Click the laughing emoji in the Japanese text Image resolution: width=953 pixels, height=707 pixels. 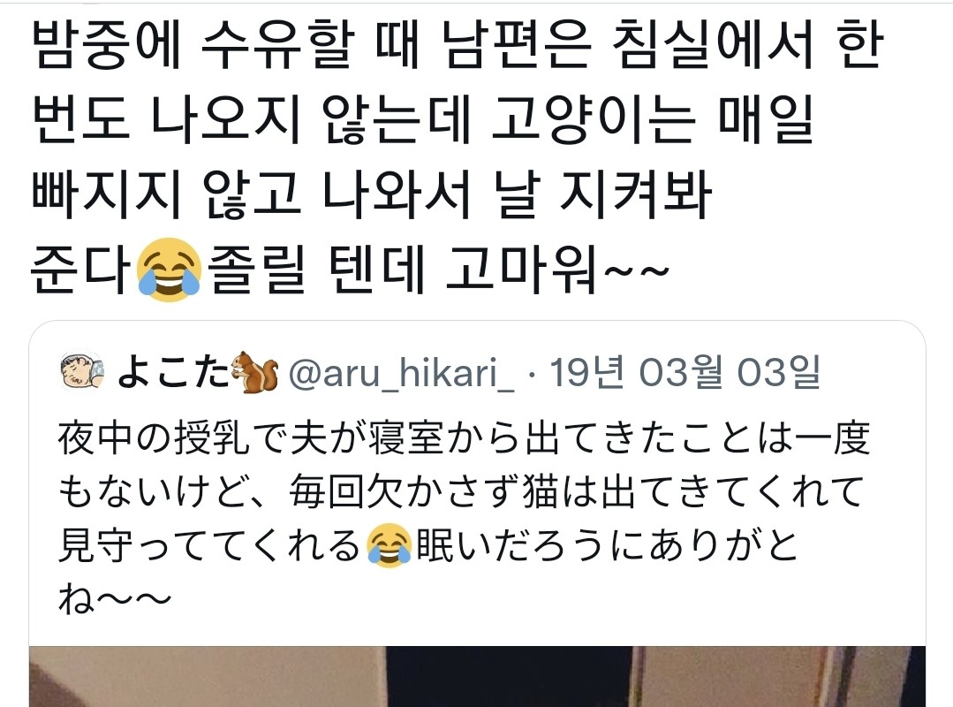click(389, 545)
